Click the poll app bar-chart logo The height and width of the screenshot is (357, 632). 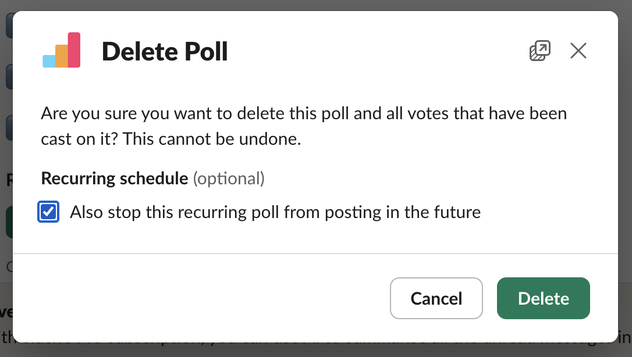62,51
